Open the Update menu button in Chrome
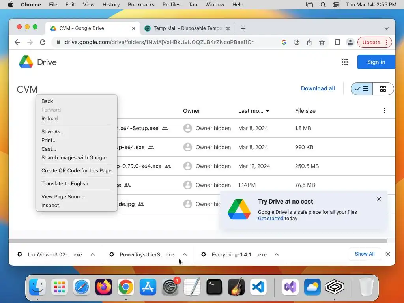Viewport: 404px width, 303px height. (x=375, y=42)
